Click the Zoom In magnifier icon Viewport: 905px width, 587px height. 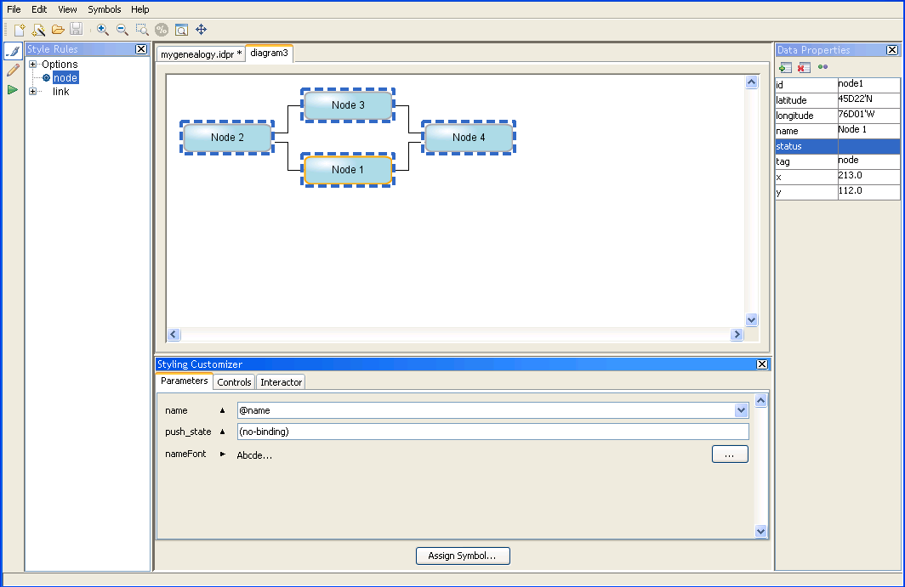click(103, 30)
